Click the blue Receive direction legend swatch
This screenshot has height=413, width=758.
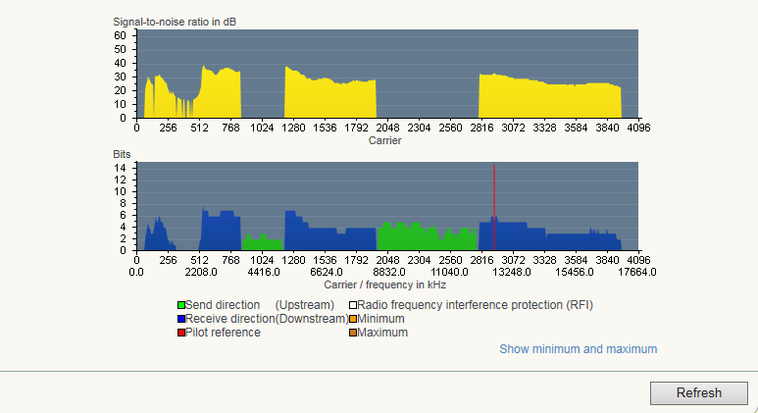pyautogui.click(x=181, y=319)
